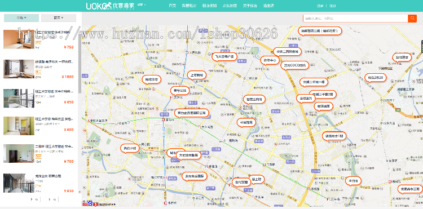Select the 龙湖三千城一期 map marker
Image resolution: width=423 pixels, height=209 pixels.
coord(314,82)
